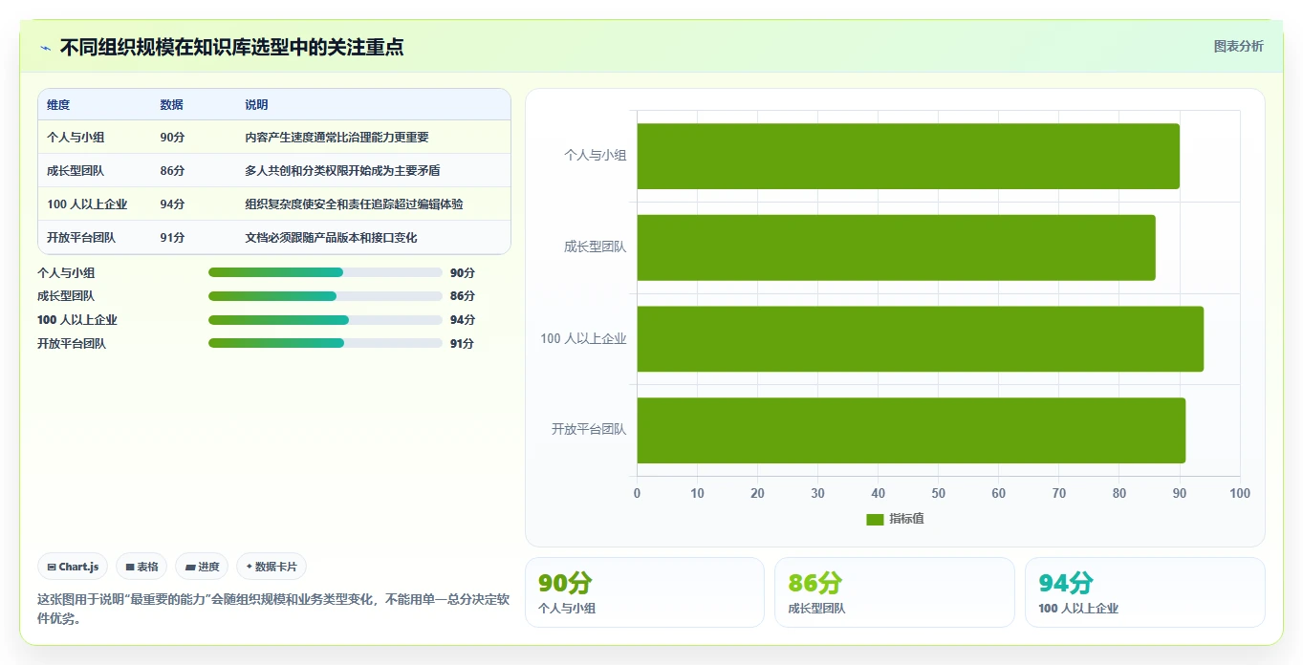Open the 86分 成长型团队 data card
Viewport: 1303px width, 665px height.
coord(895,592)
